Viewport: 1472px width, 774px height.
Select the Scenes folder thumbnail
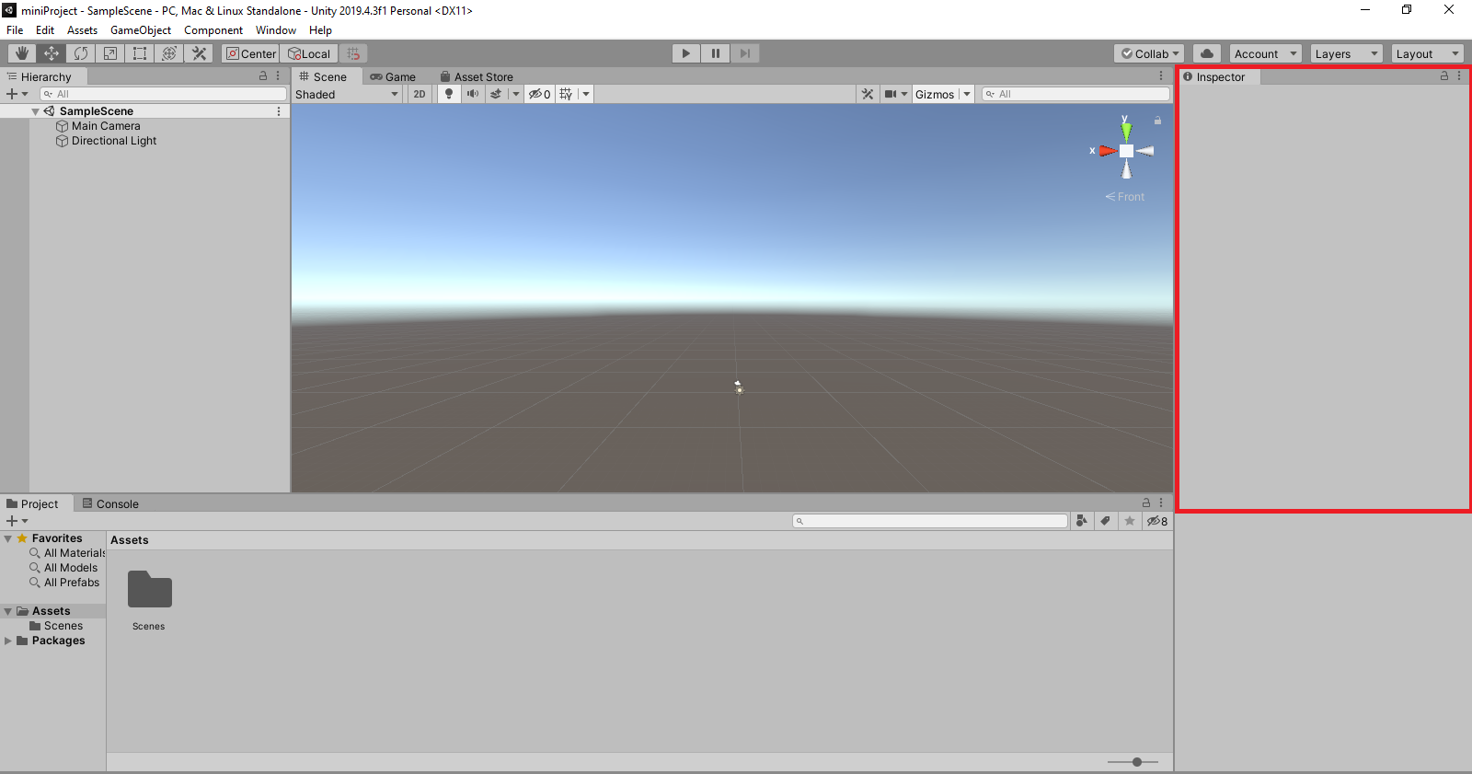tap(149, 600)
